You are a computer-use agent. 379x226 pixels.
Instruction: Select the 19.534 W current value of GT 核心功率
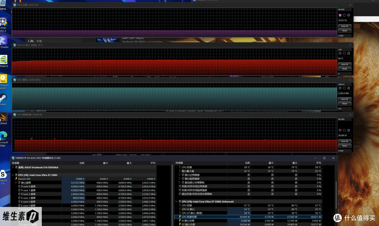click(245, 225)
